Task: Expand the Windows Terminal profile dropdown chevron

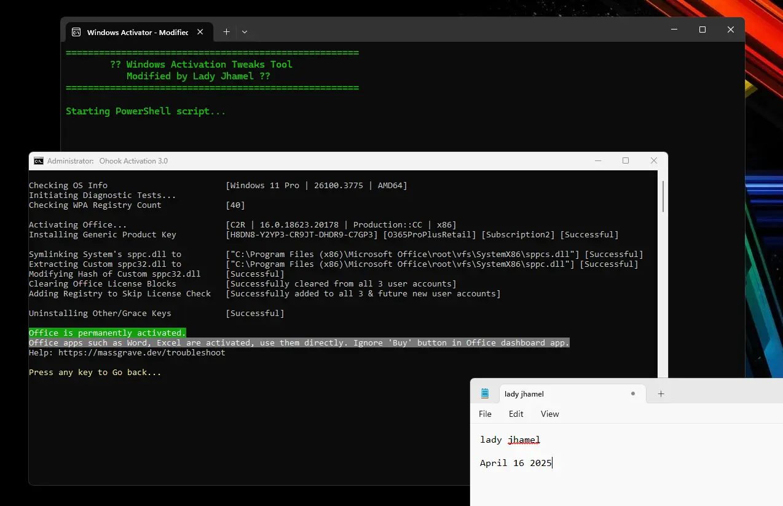Action: (245, 31)
